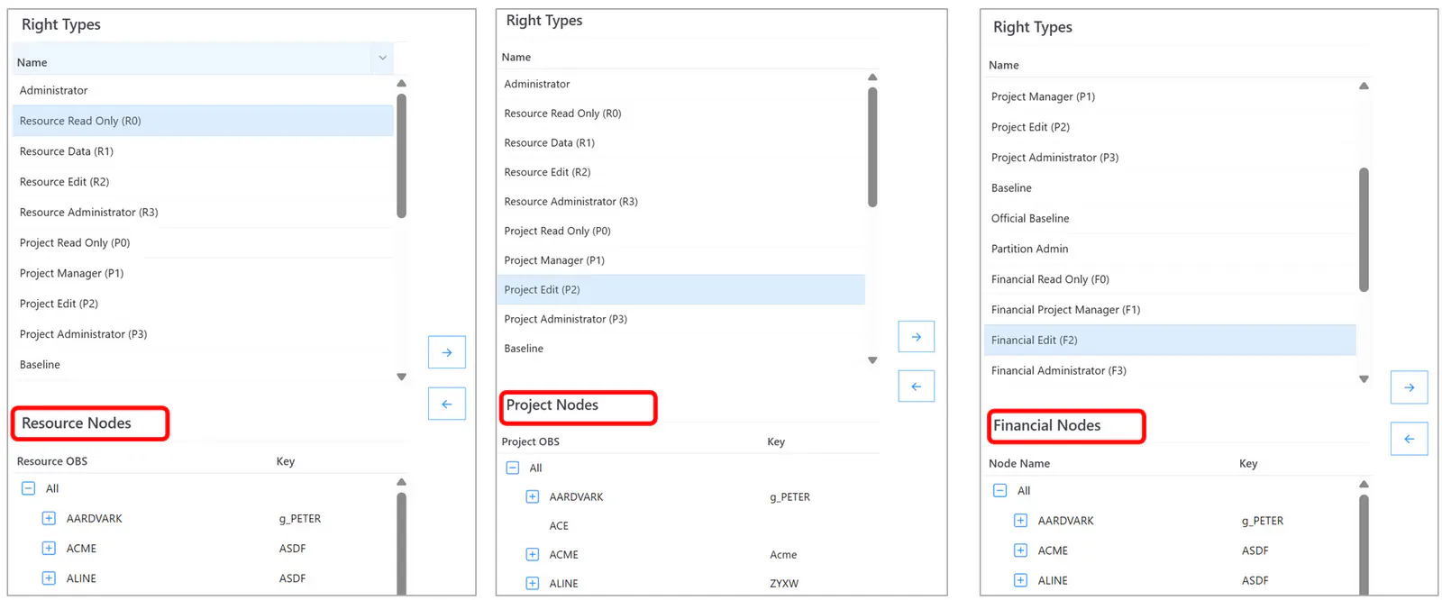Select Project Manager (P1) in the Project Nodes panel list

(680, 260)
